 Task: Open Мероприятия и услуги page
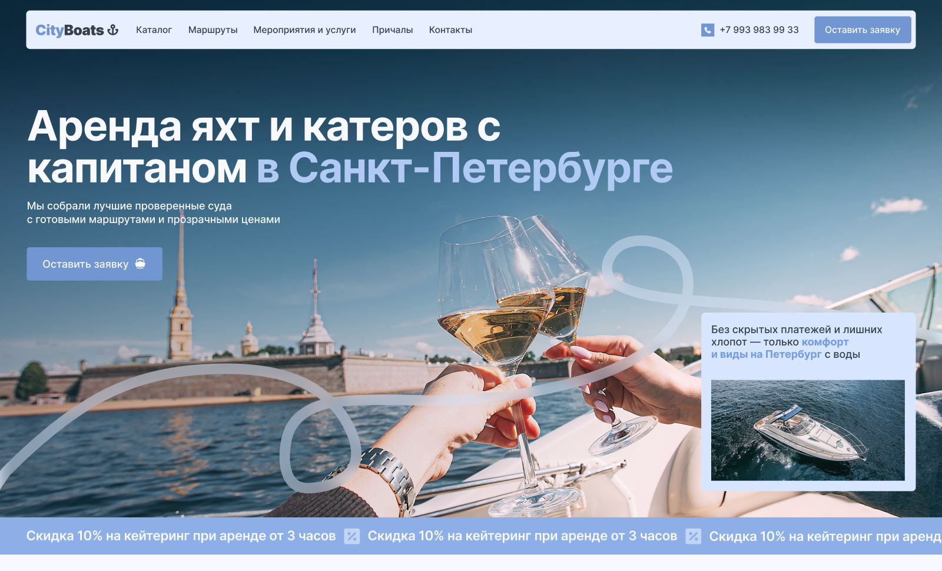pos(304,30)
